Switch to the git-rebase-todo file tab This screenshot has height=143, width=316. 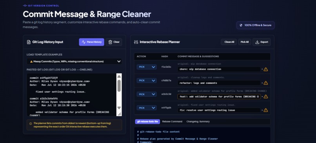pos(147,122)
